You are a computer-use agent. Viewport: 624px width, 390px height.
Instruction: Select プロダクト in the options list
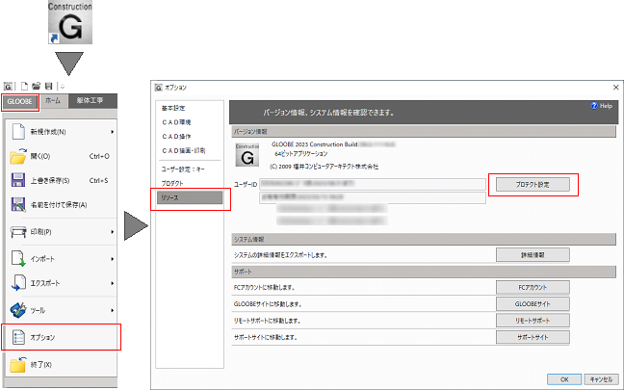[172, 184]
